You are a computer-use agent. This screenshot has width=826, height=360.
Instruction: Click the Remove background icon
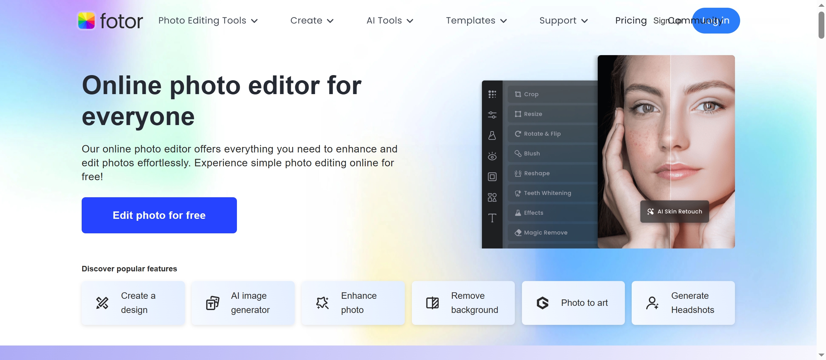point(432,303)
